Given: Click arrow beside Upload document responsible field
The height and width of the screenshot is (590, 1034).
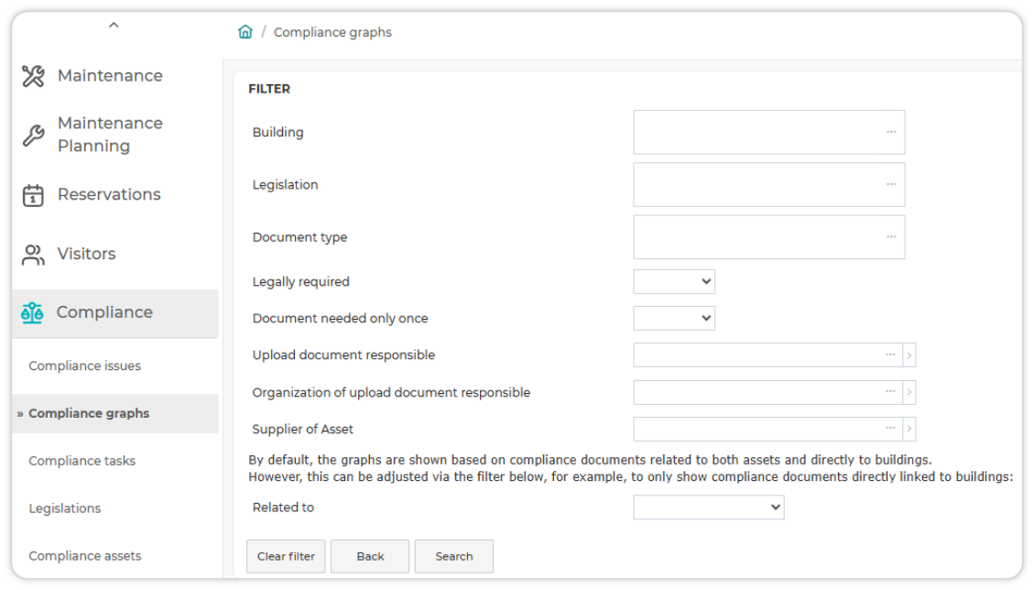Looking at the screenshot, I should pyautogui.click(x=909, y=355).
